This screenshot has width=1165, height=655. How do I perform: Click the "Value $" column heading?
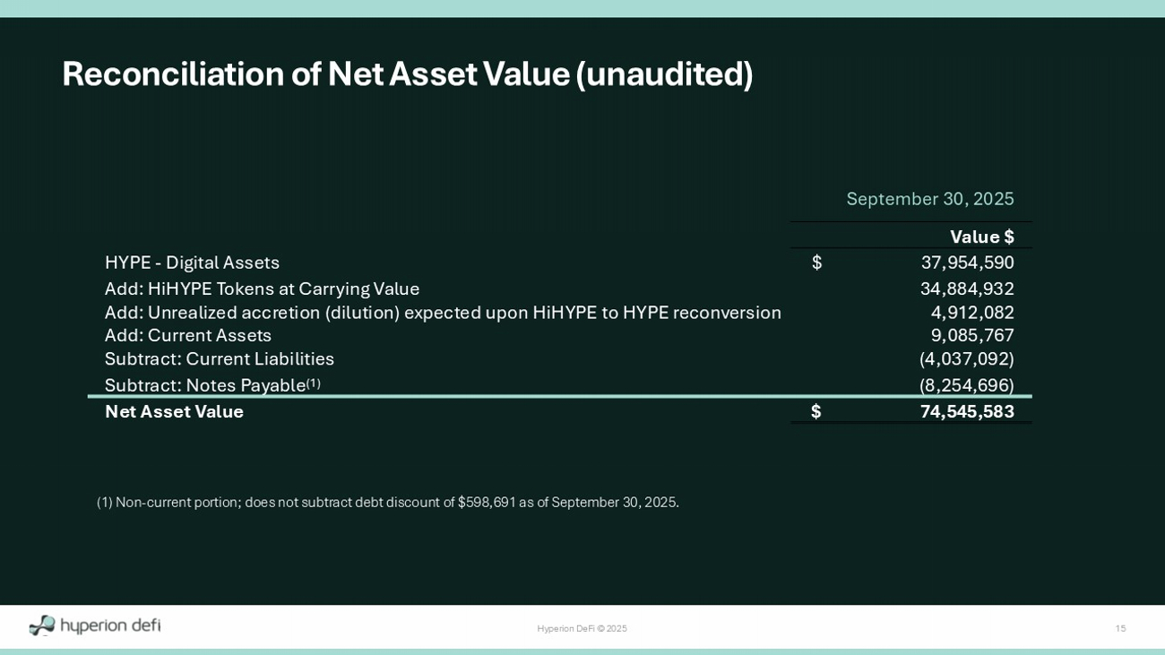pos(981,237)
